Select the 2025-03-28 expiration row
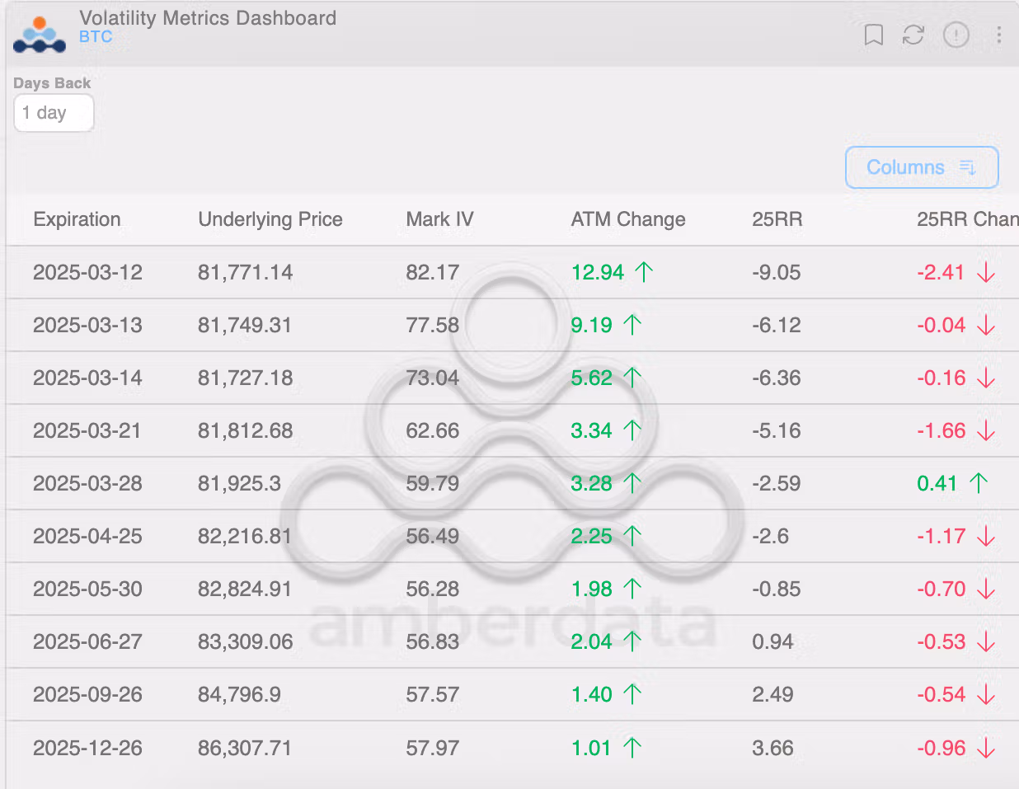Viewport: 1019px width, 789px height. (87, 483)
